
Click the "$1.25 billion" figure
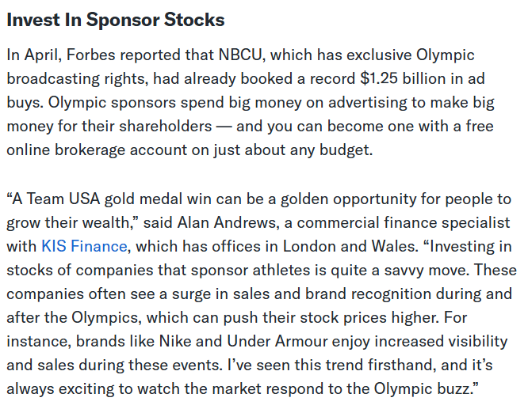(398, 78)
